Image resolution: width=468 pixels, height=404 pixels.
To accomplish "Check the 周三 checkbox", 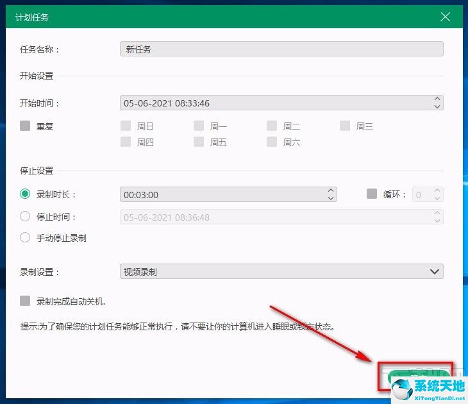I will 345,126.
